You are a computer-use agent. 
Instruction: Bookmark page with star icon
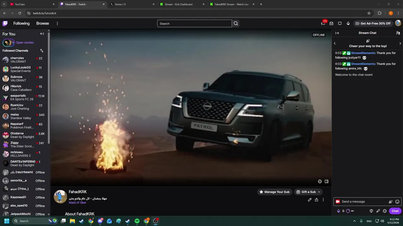click(369, 13)
